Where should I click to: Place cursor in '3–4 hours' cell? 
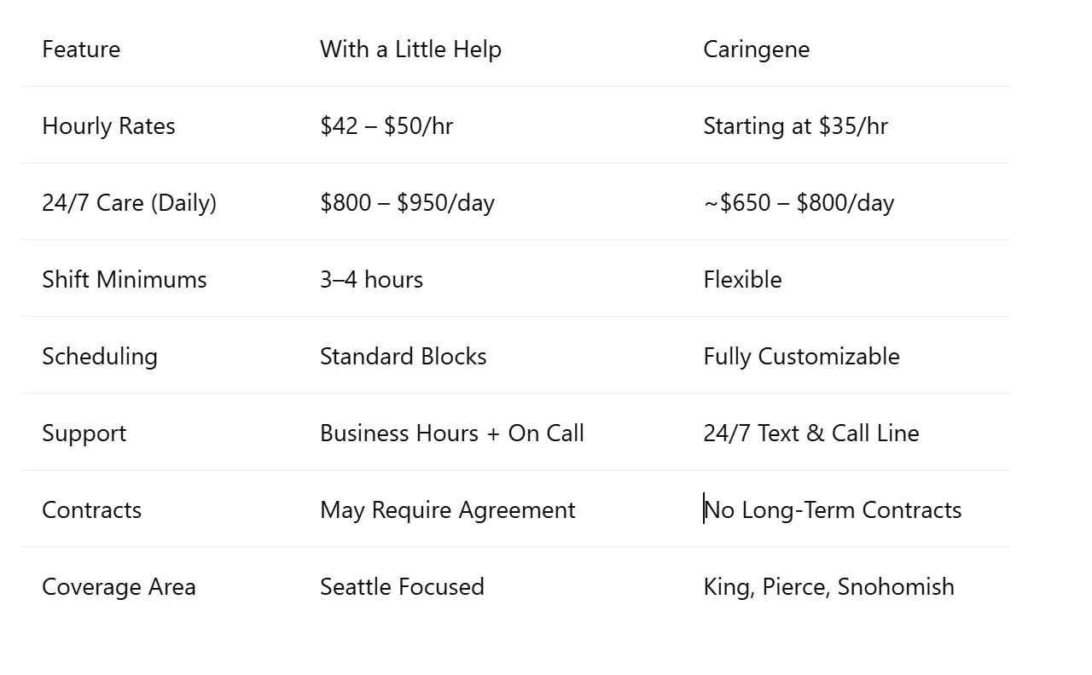click(x=371, y=280)
